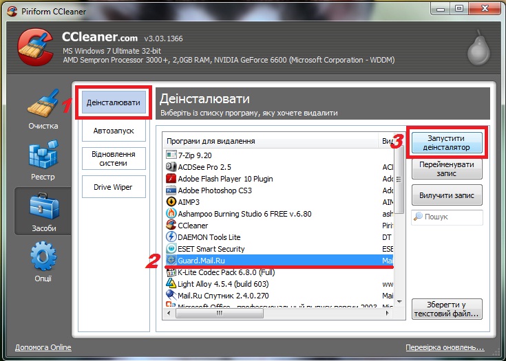Select Light Alloy 4.5.4 row
Image resolution: width=506 pixels, height=361 pixels.
pyautogui.click(x=279, y=283)
